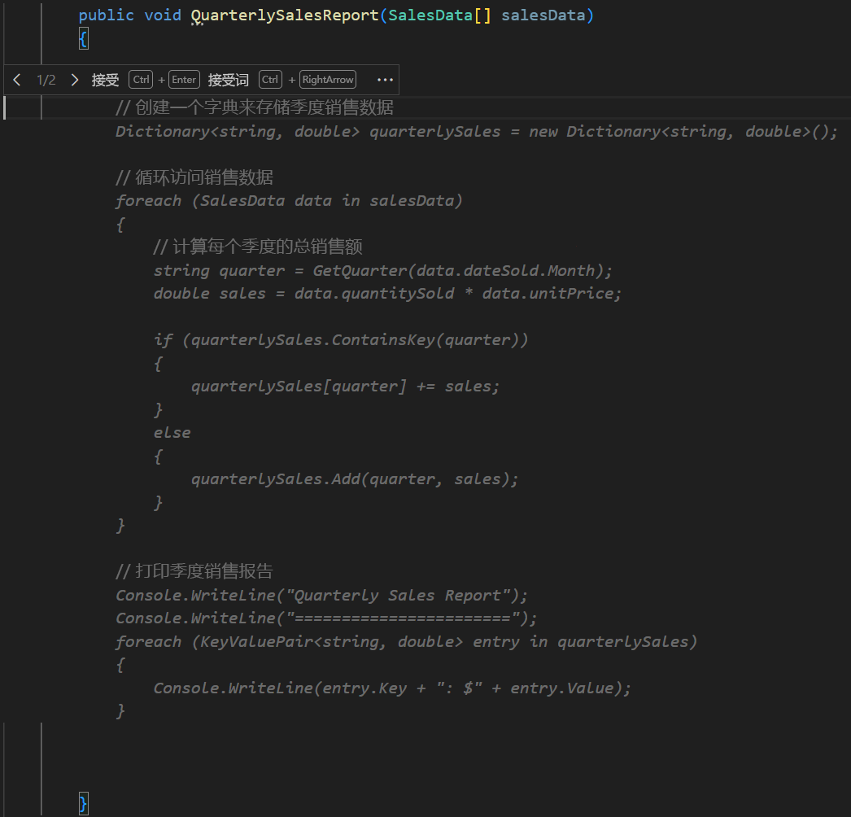Click the 1/2 suggestion counter
The width and height of the screenshot is (851, 817).
pyautogui.click(x=46, y=80)
